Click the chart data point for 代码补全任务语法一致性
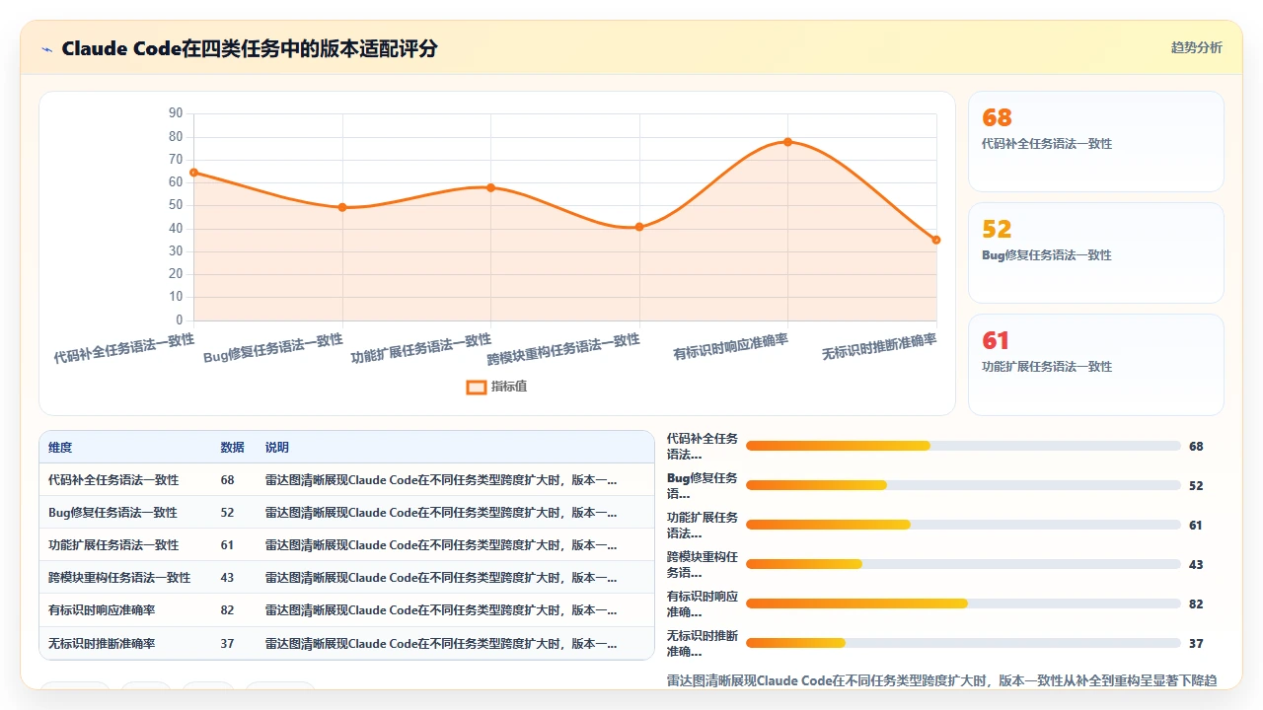 click(193, 173)
